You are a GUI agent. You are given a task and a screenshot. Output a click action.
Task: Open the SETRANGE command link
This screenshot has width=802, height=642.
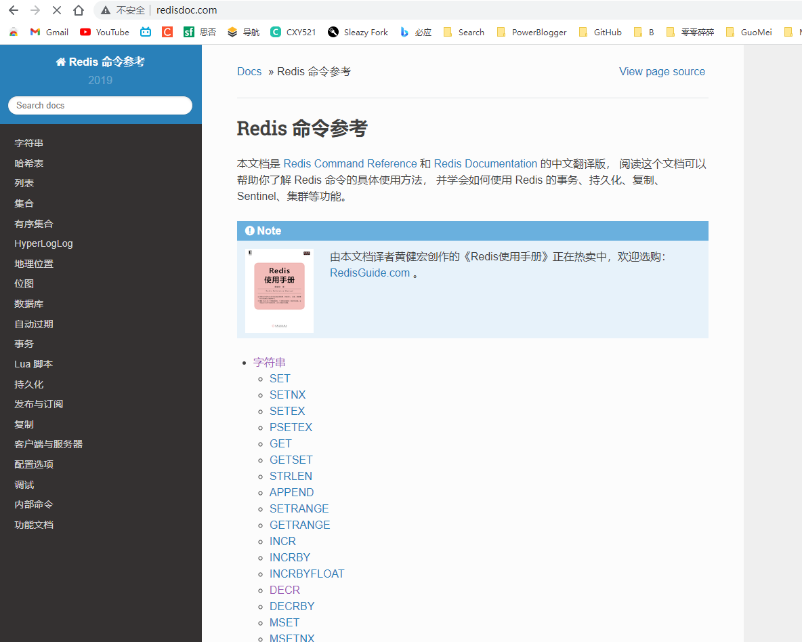point(299,509)
